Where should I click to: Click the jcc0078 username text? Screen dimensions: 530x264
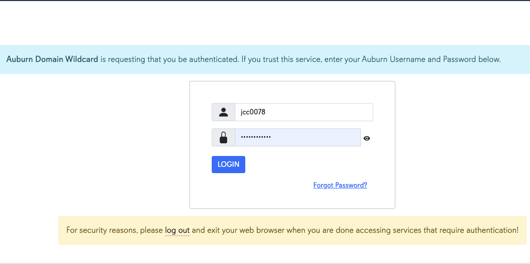tap(253, 112)
